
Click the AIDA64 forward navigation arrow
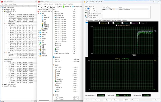click(41, 6)
